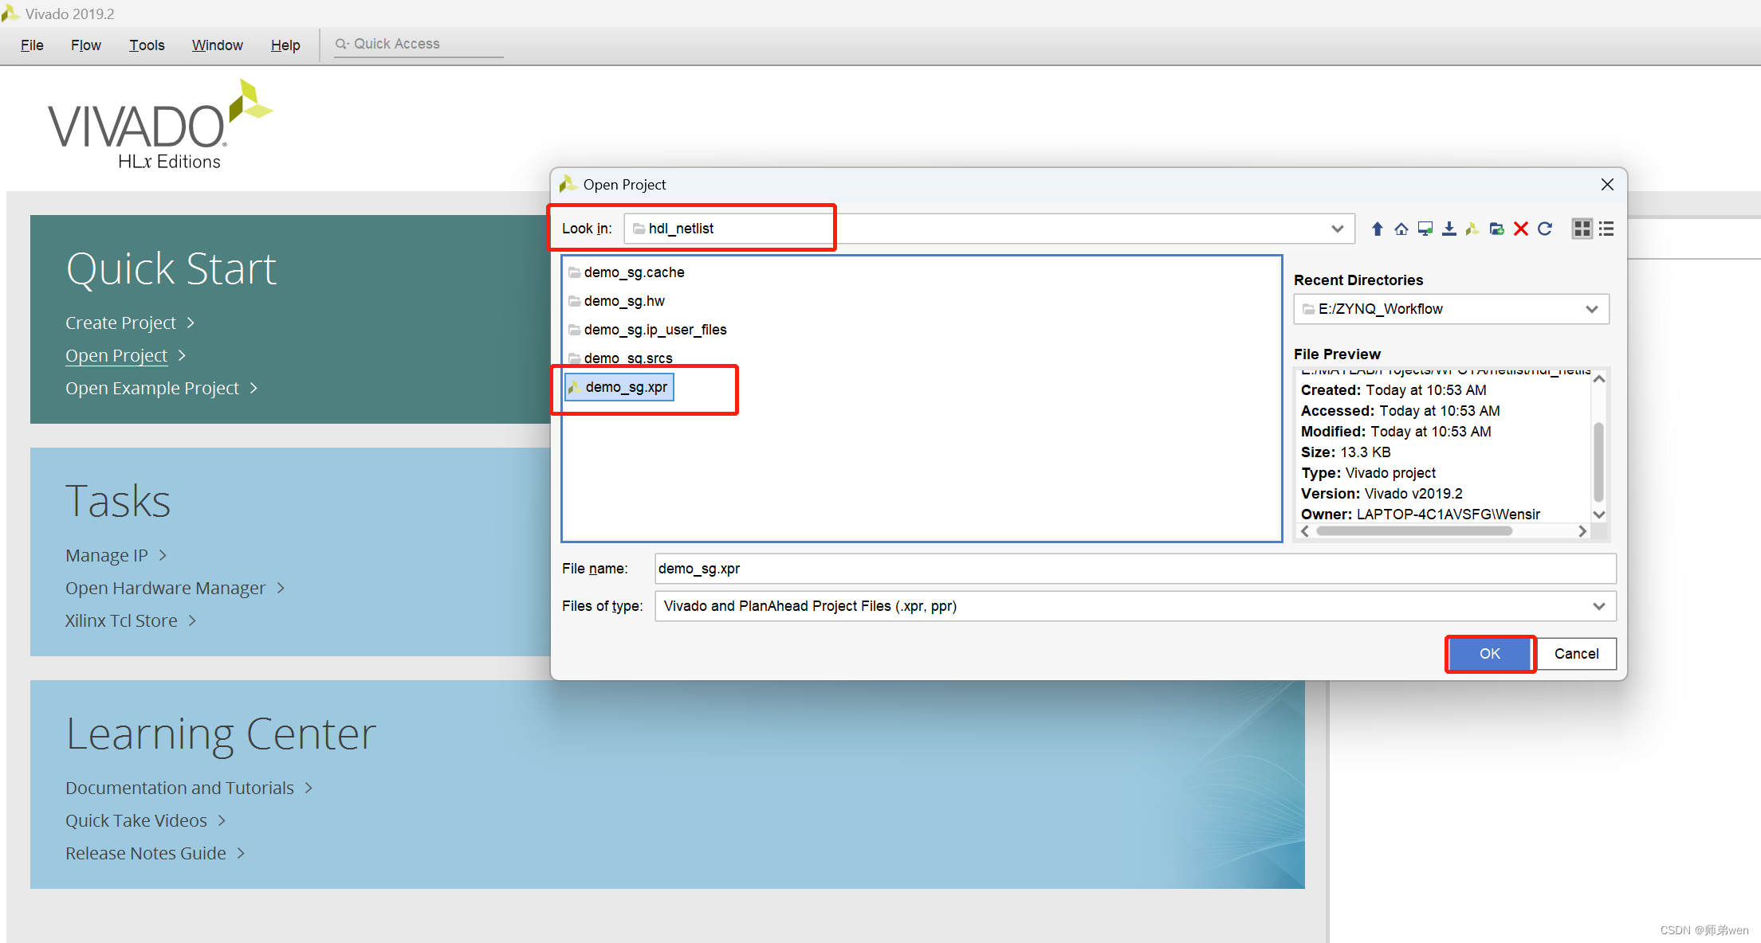1761x943 pixels.
Task: Delete the selected file with red X
Action: pos(1520,229)
